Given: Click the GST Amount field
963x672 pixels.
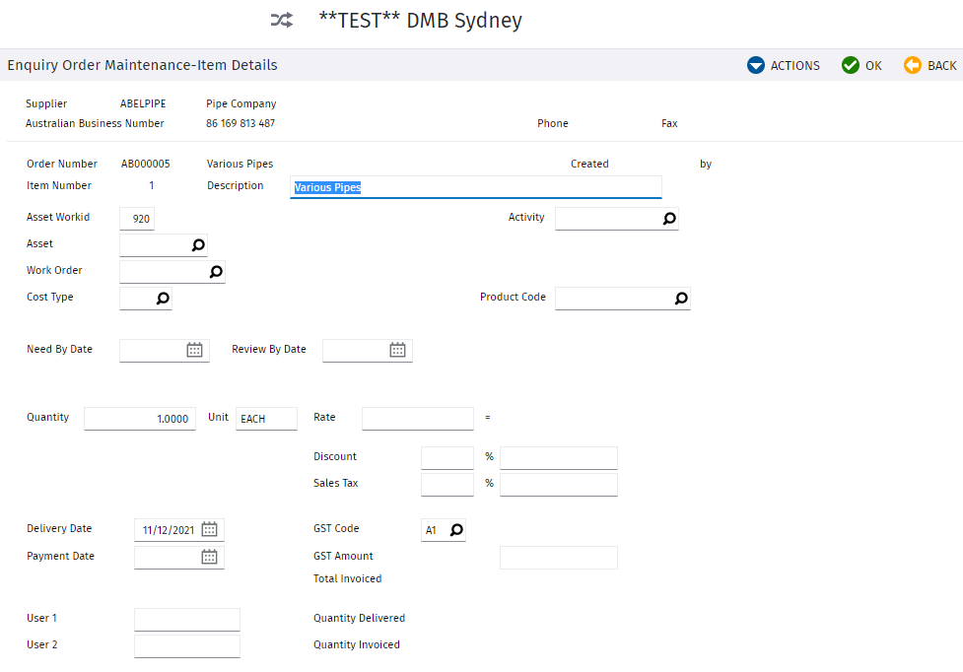Looking at the screenshot, I should click(x=558, y=558).
